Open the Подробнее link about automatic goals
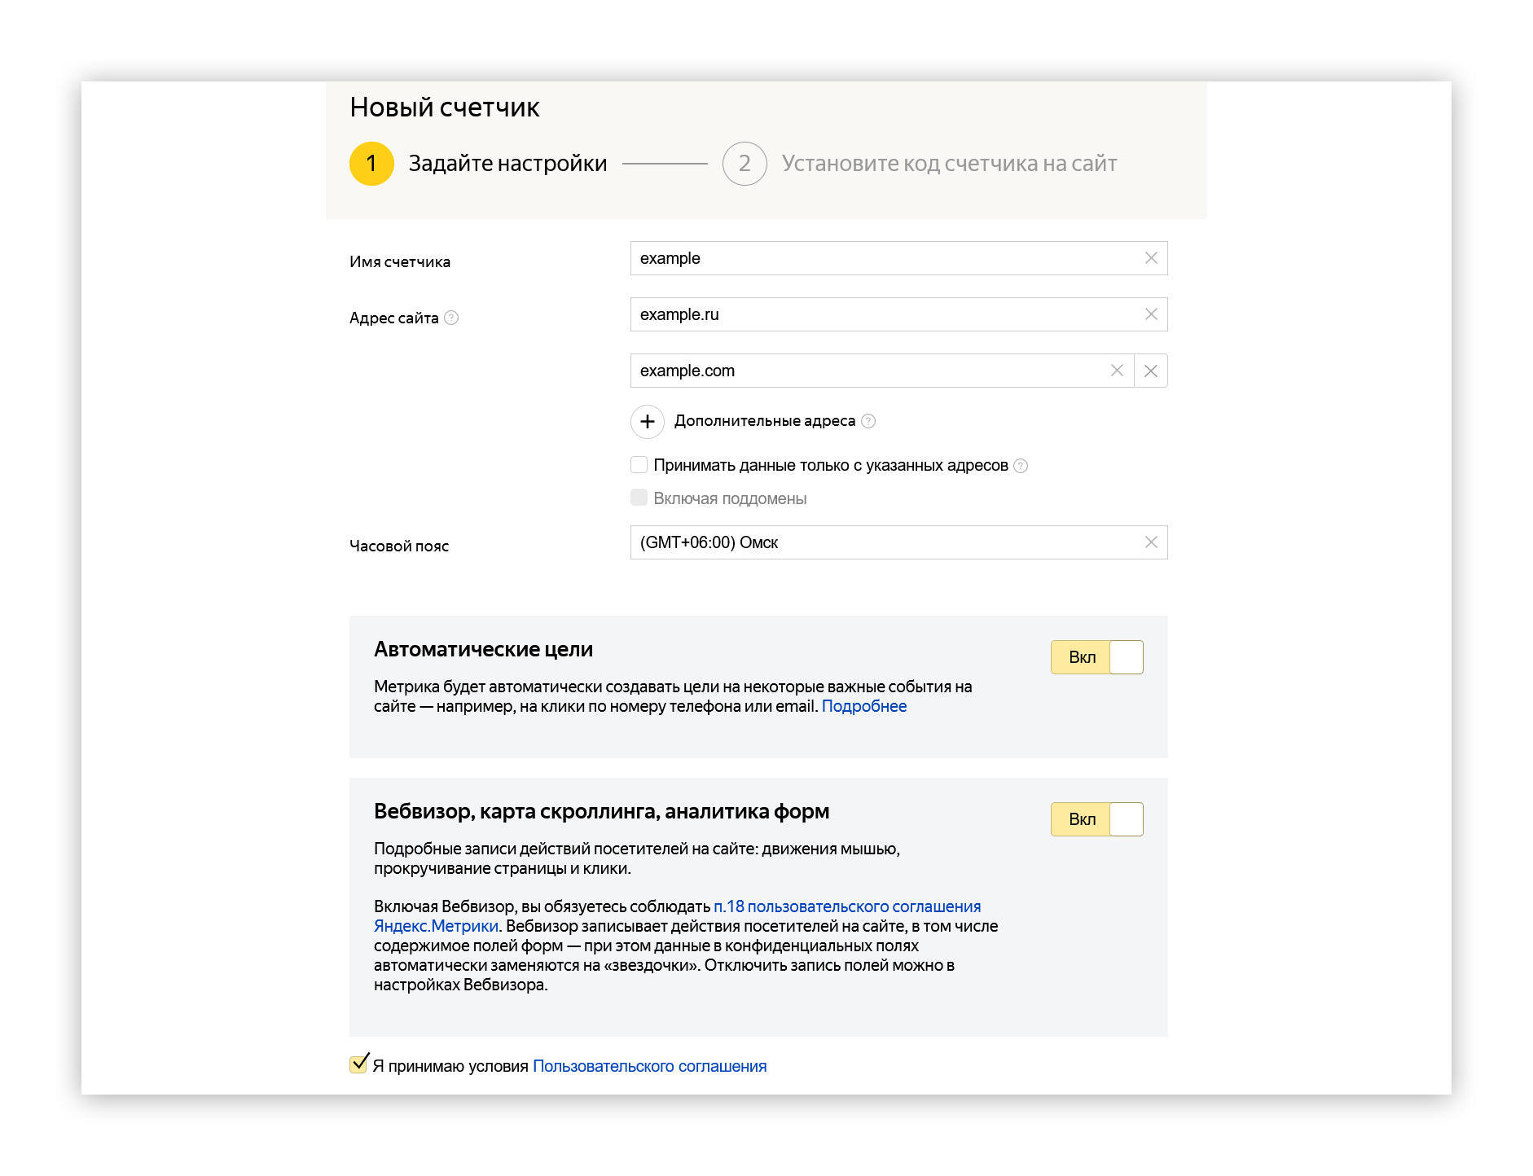1533x1176 pixels. pos(863,706)
